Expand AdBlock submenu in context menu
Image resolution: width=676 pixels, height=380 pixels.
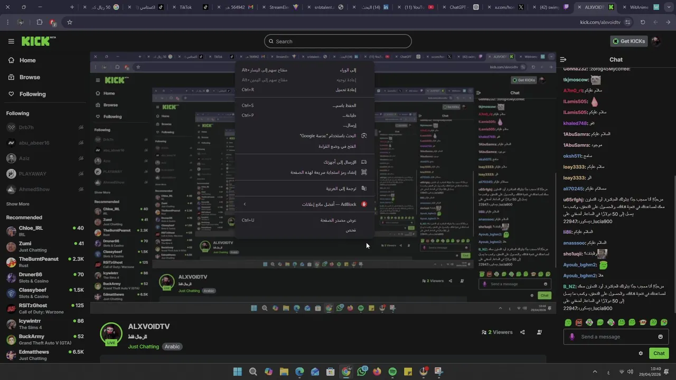[304, 204]
